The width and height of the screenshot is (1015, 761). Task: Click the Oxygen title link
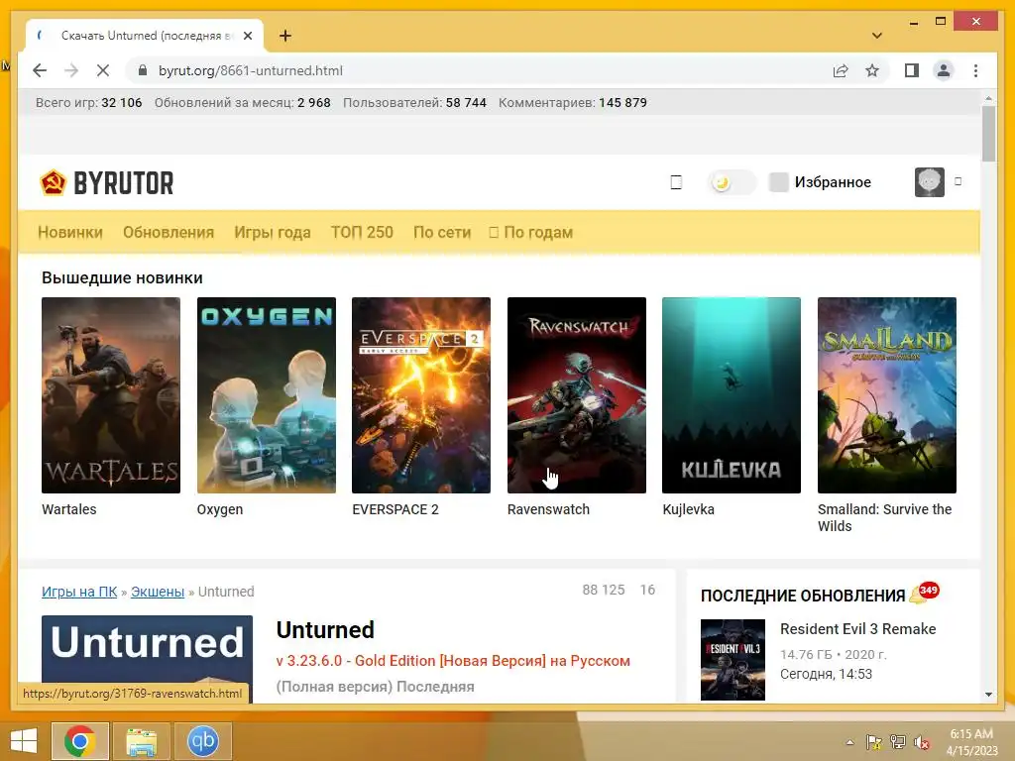coord(219,509)
